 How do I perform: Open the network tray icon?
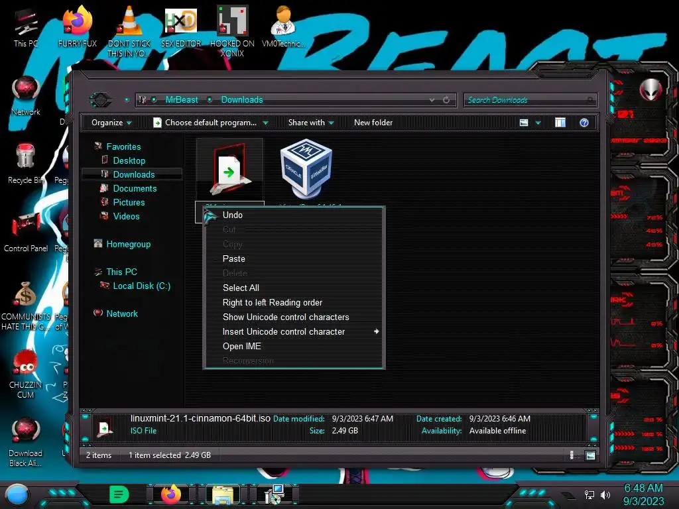[589, 494]
